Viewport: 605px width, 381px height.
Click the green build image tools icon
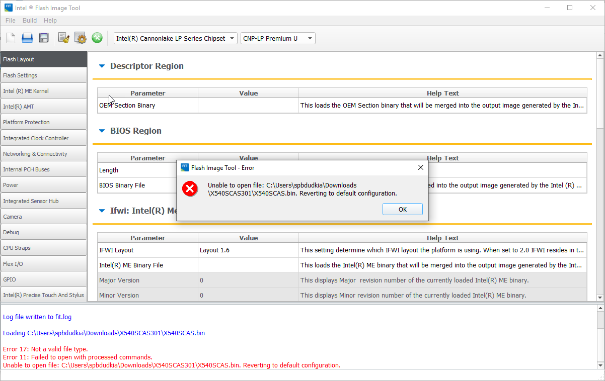pyautogui.click(x=97, y=38)
